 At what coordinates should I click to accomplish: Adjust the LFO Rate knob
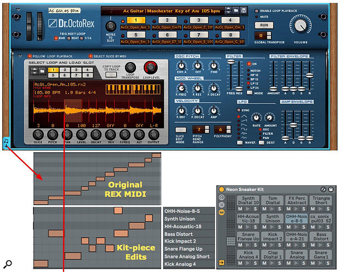256,117
